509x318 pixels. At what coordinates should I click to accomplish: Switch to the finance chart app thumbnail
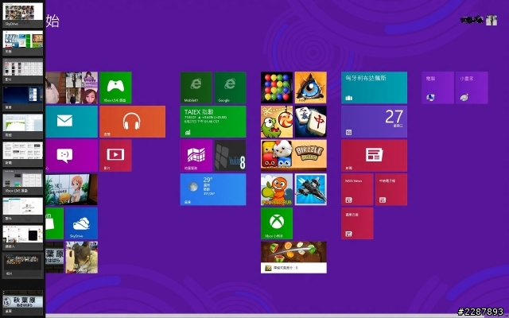(23, 126)
